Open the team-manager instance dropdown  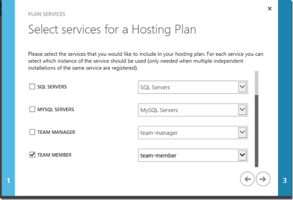(242, 133)
